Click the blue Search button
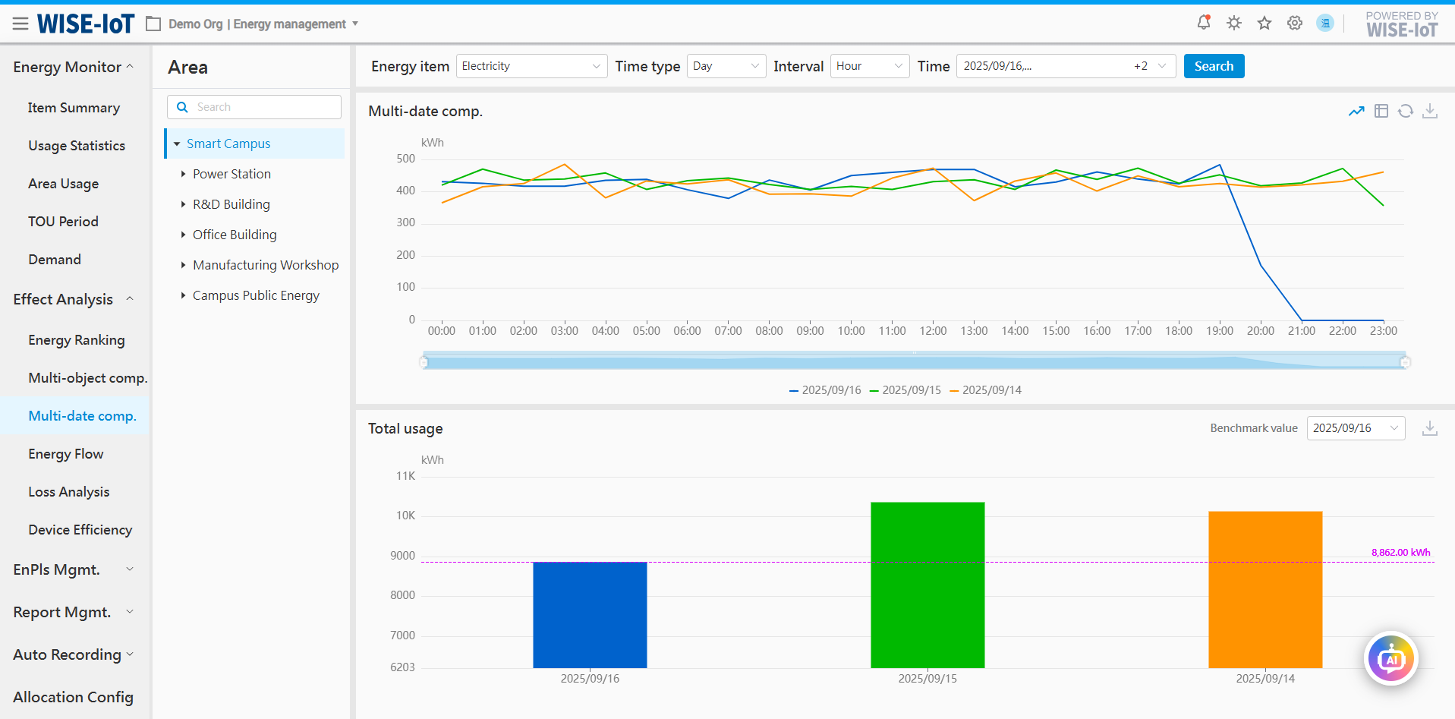 (1214, 66)
